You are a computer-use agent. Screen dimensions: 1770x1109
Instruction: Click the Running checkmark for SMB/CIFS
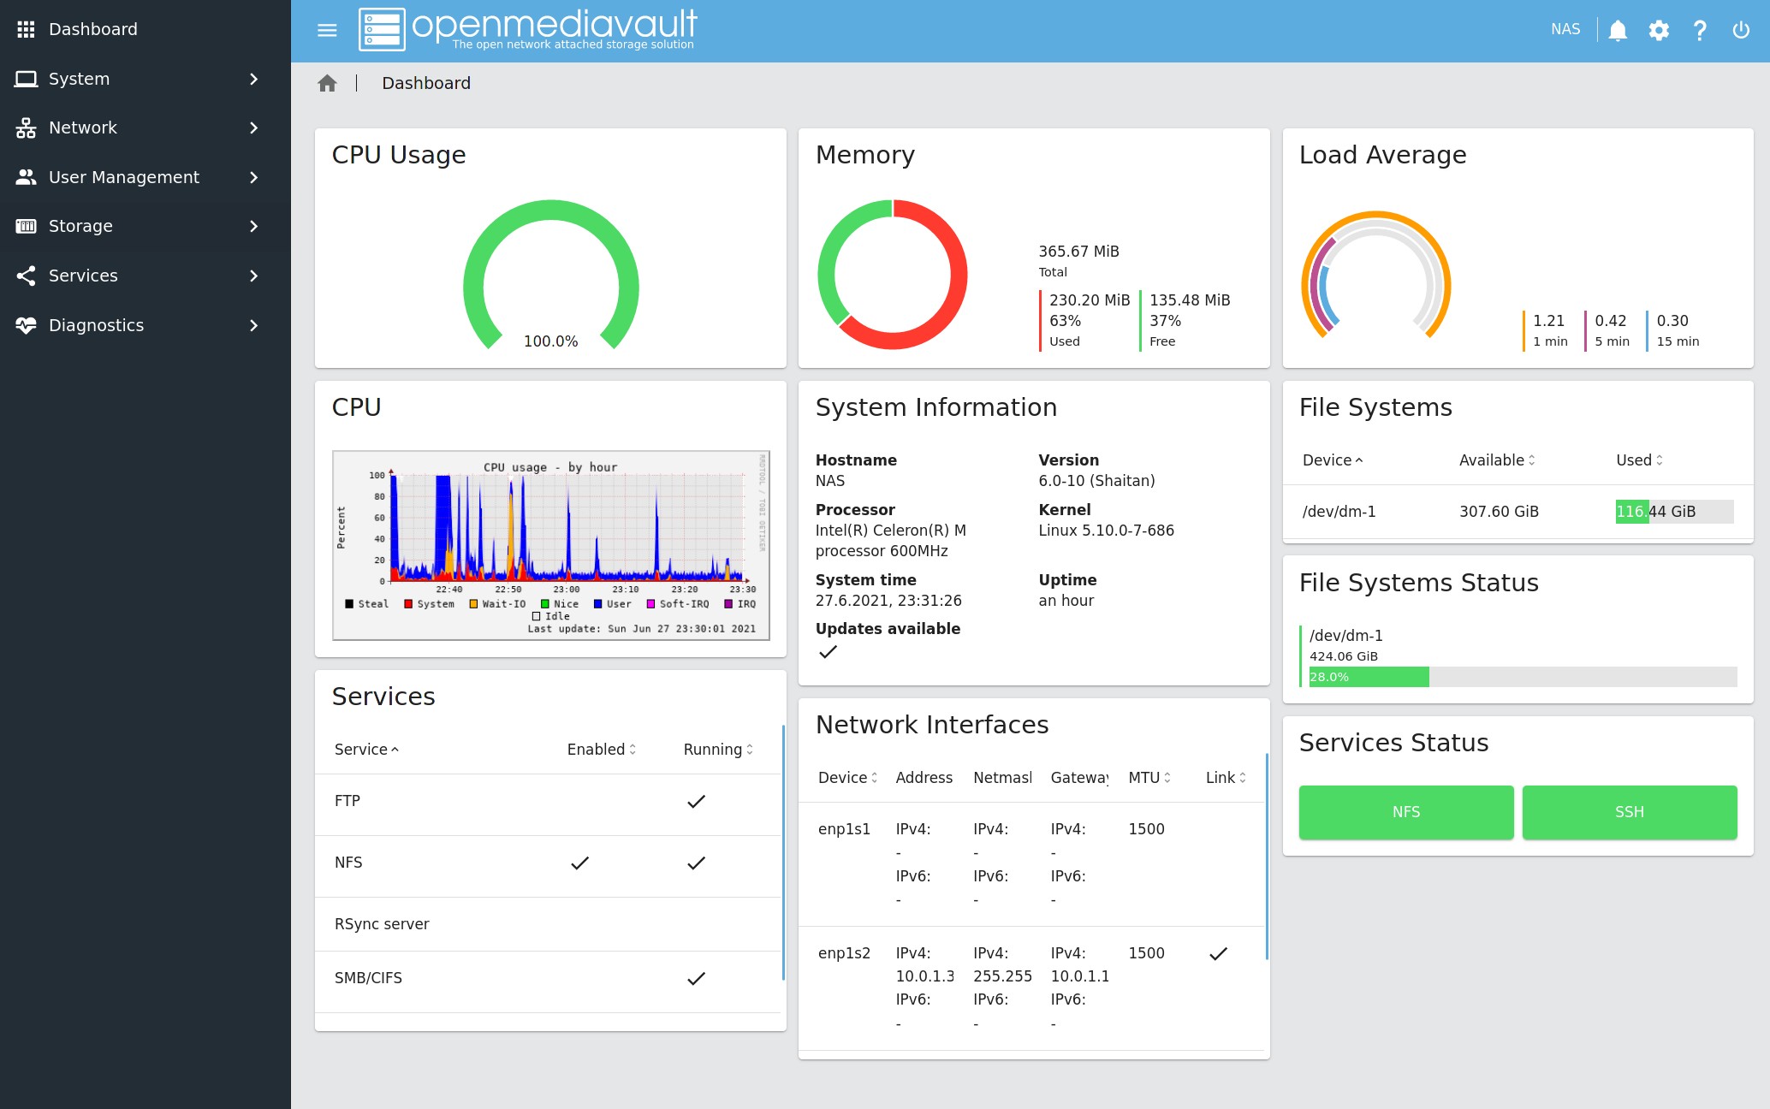coord(696,979)
